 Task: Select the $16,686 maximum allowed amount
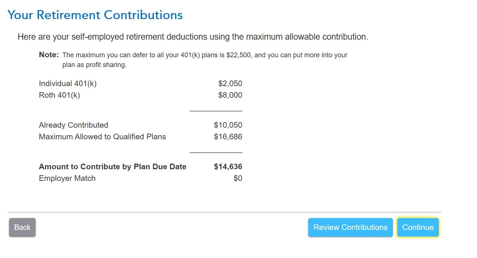228,137
